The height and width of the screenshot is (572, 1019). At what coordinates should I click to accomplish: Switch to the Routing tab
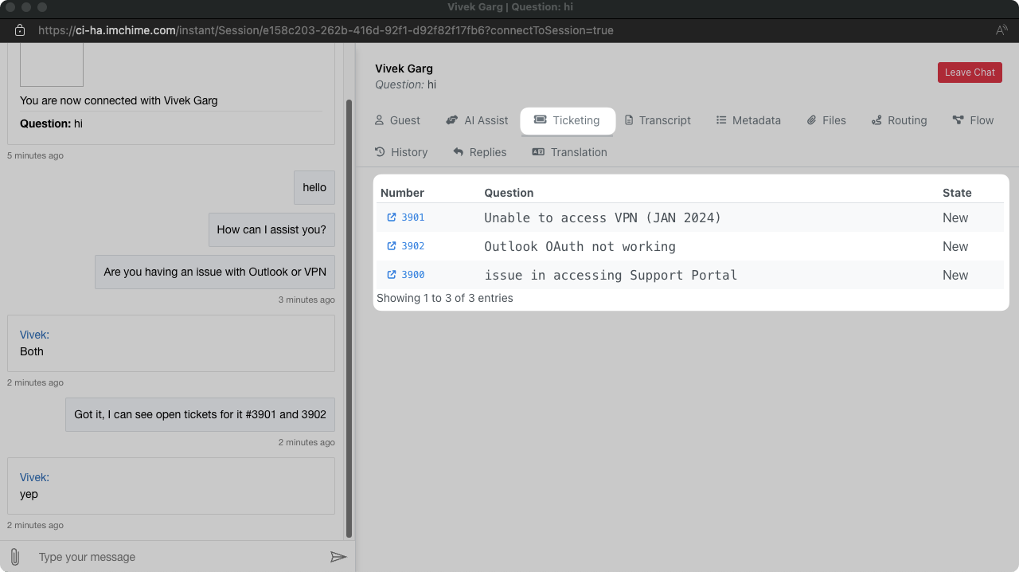[900, 120]
